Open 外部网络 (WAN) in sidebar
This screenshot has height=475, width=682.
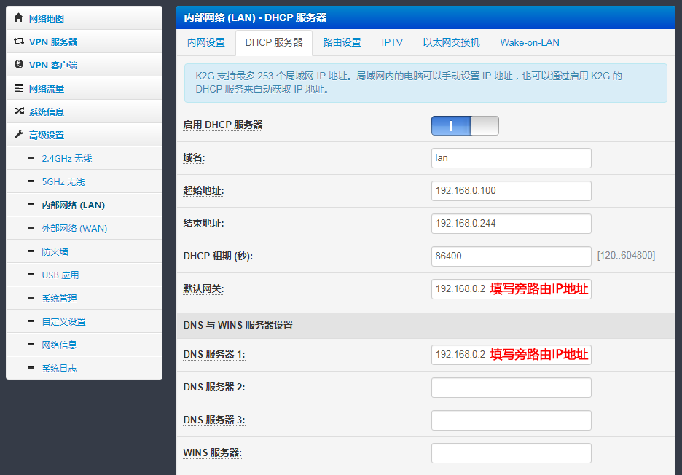[74, 228]
